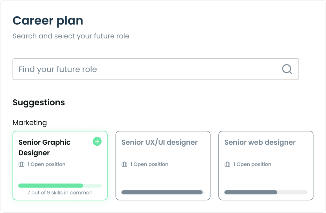Click gray progress bar on web designer card
Image resolution: width=326 pixels, height=213 pixels.
(266, 192)
